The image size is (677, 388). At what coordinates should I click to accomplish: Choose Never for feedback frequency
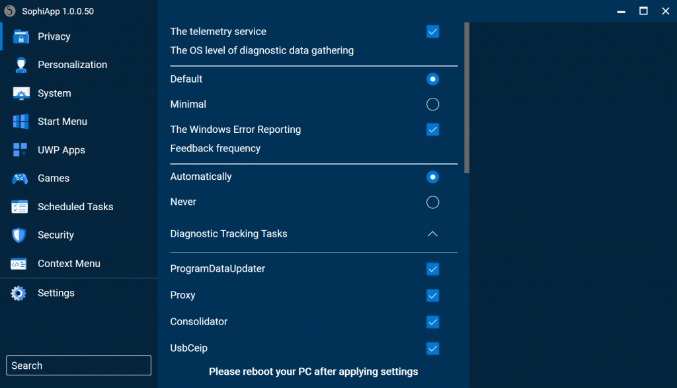[432, 202]
